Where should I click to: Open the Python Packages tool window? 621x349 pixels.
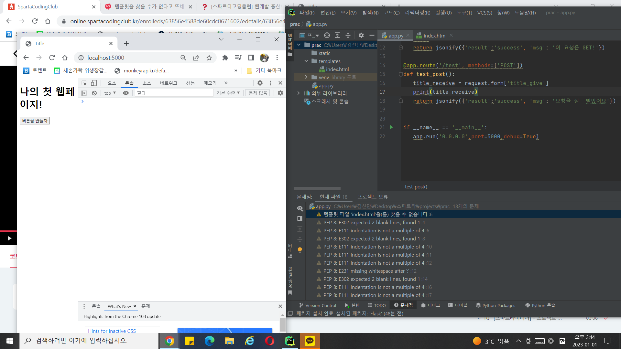coord(496,305)
